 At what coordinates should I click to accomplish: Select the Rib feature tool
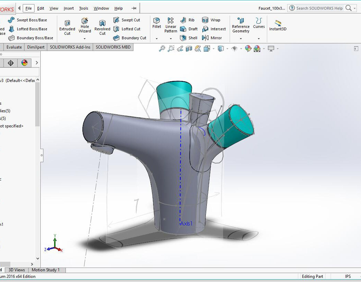pyautogui.click(x=187, y=20)
